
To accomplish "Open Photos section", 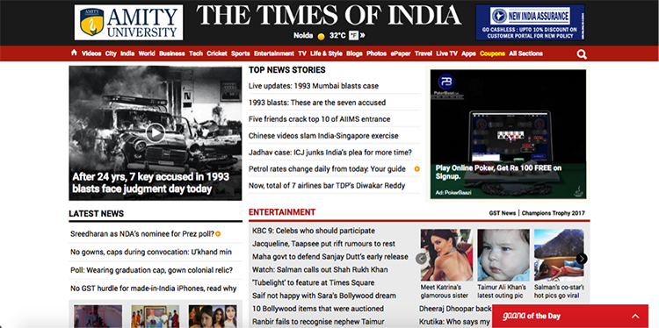I will 377,53.
